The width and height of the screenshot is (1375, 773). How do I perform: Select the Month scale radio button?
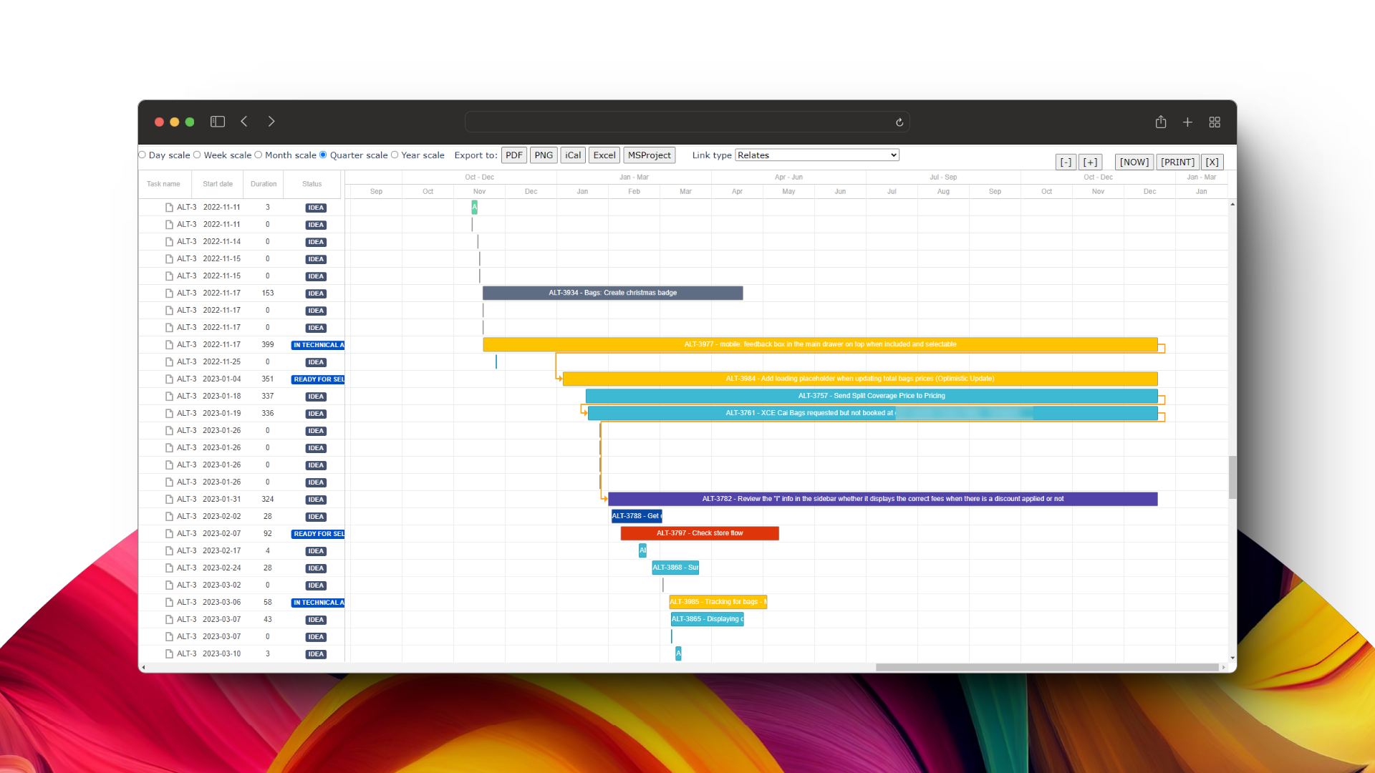coord(259,155)
